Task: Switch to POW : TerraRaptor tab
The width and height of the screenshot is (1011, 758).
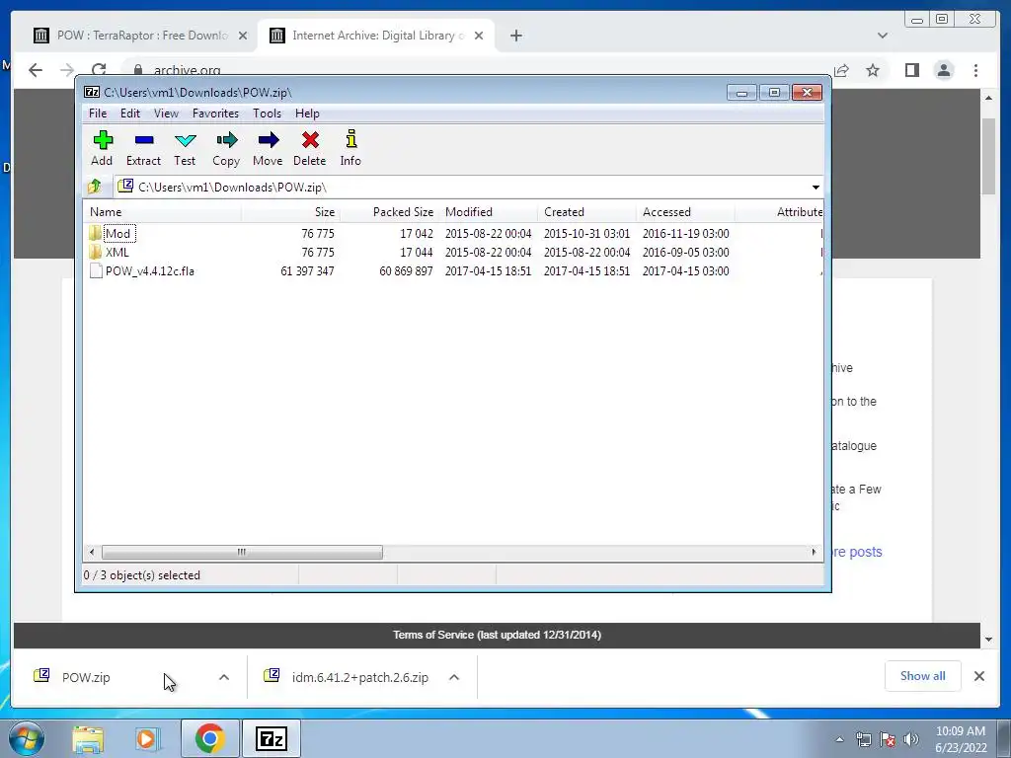Action: pos(140,36)
